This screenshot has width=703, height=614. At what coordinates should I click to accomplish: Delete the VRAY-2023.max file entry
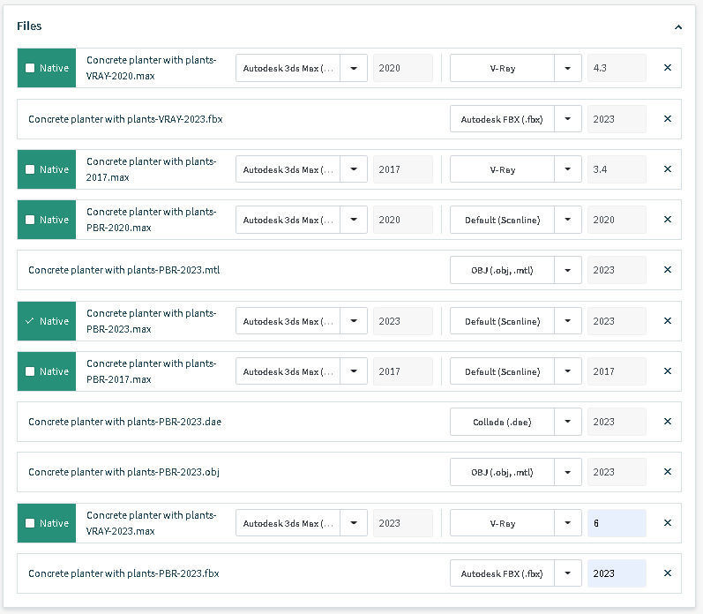[667, 523]
